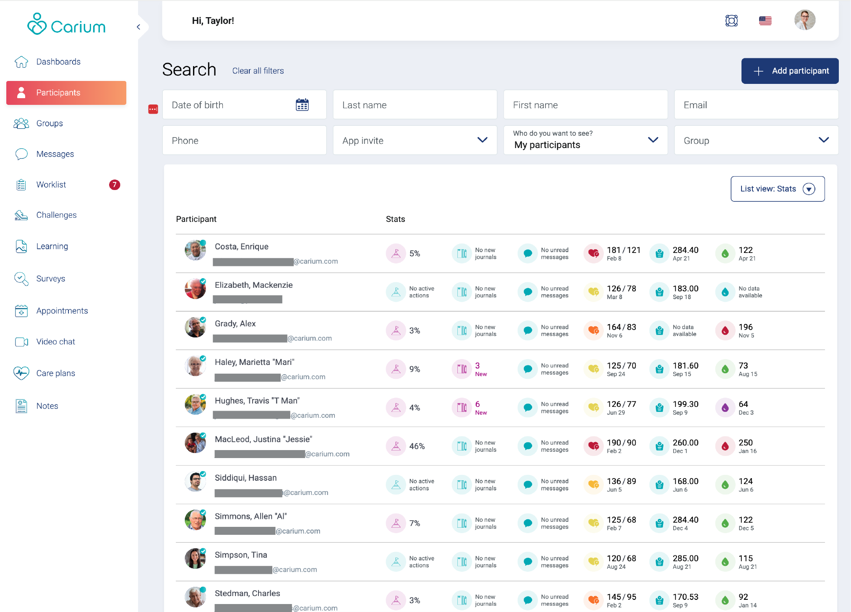Screen dimensions: 851x612
Task: Open participant Grady, Alex
Action: (x=235, y=324)
